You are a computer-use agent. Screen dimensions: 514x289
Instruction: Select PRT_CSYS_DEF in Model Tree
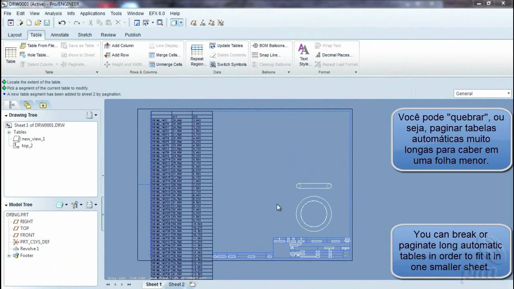click(35, 242)
